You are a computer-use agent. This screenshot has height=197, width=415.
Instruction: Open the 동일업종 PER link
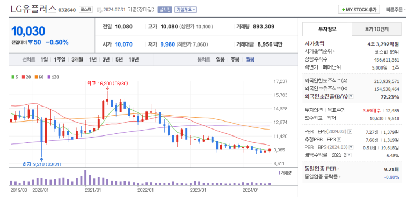click(322, 169)
